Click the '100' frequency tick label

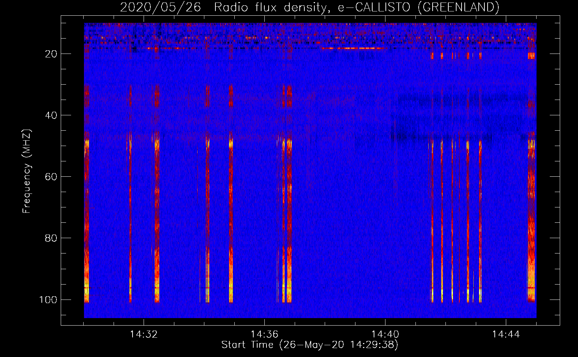(48, 300)
